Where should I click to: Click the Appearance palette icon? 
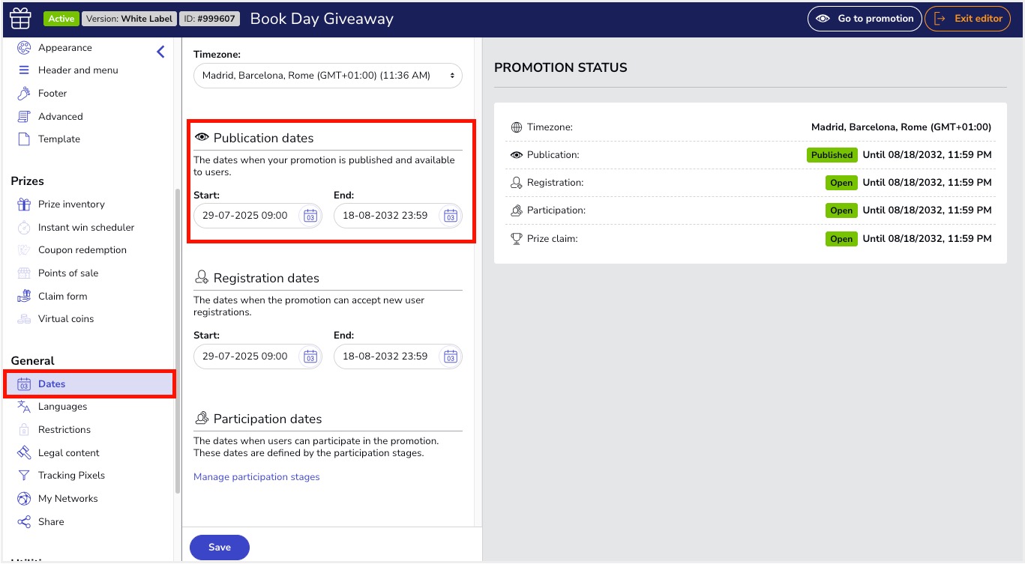[23, 48]
